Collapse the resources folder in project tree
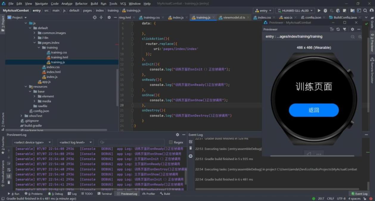This screenshot has height=201, width=375. (x=26, y=87)
